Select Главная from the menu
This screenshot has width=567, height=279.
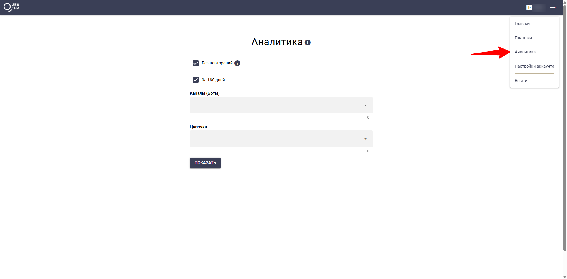tap(522, 24)
